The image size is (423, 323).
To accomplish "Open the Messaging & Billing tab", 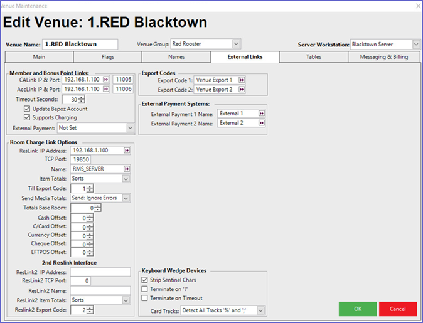I will tap(384, 57).
